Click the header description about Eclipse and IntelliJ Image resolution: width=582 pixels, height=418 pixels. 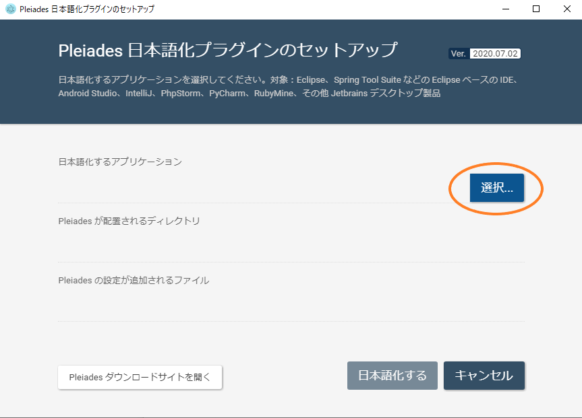click(x=283, y=86)
